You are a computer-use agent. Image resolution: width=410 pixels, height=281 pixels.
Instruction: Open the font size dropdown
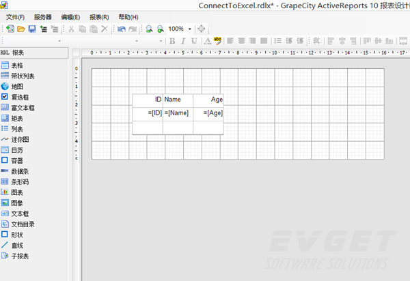pyautogui.click(x=161, y=41)
